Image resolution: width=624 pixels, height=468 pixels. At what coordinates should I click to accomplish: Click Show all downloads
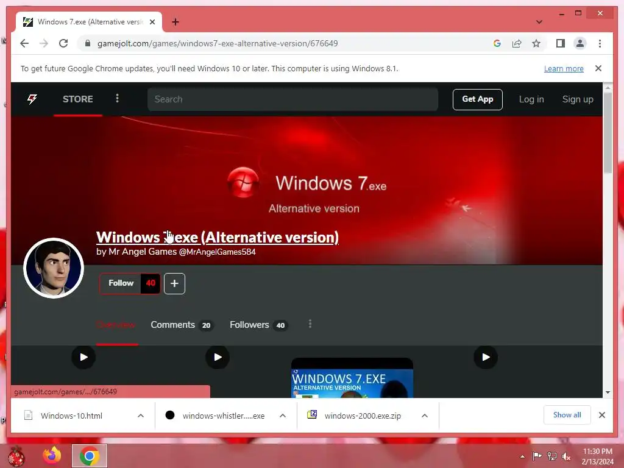click(x=567, y=415)
